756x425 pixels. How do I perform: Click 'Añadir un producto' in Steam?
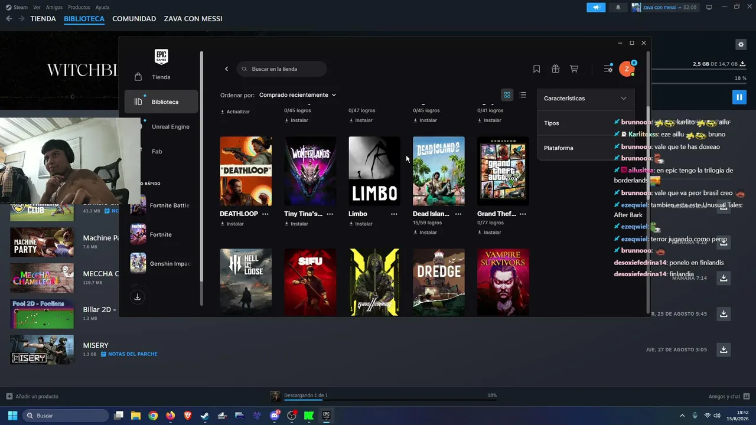coord(32,396)
